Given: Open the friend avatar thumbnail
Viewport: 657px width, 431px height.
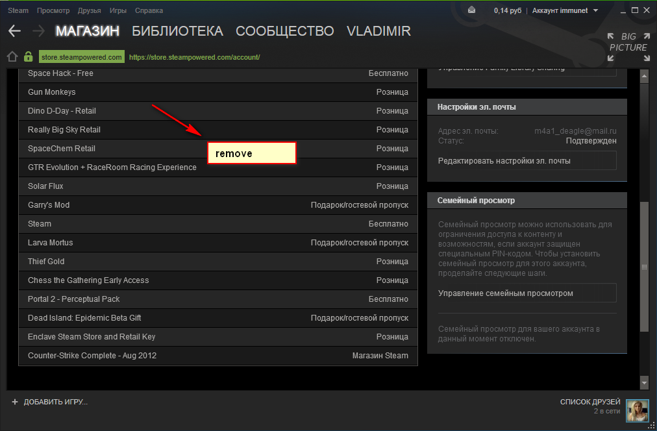Looking at the screenshot, I should 637,410.
